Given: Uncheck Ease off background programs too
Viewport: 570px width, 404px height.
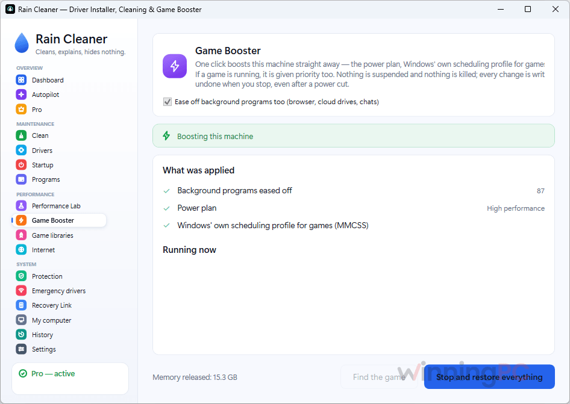Looking at the screenshot, I should tap(168, 102).
